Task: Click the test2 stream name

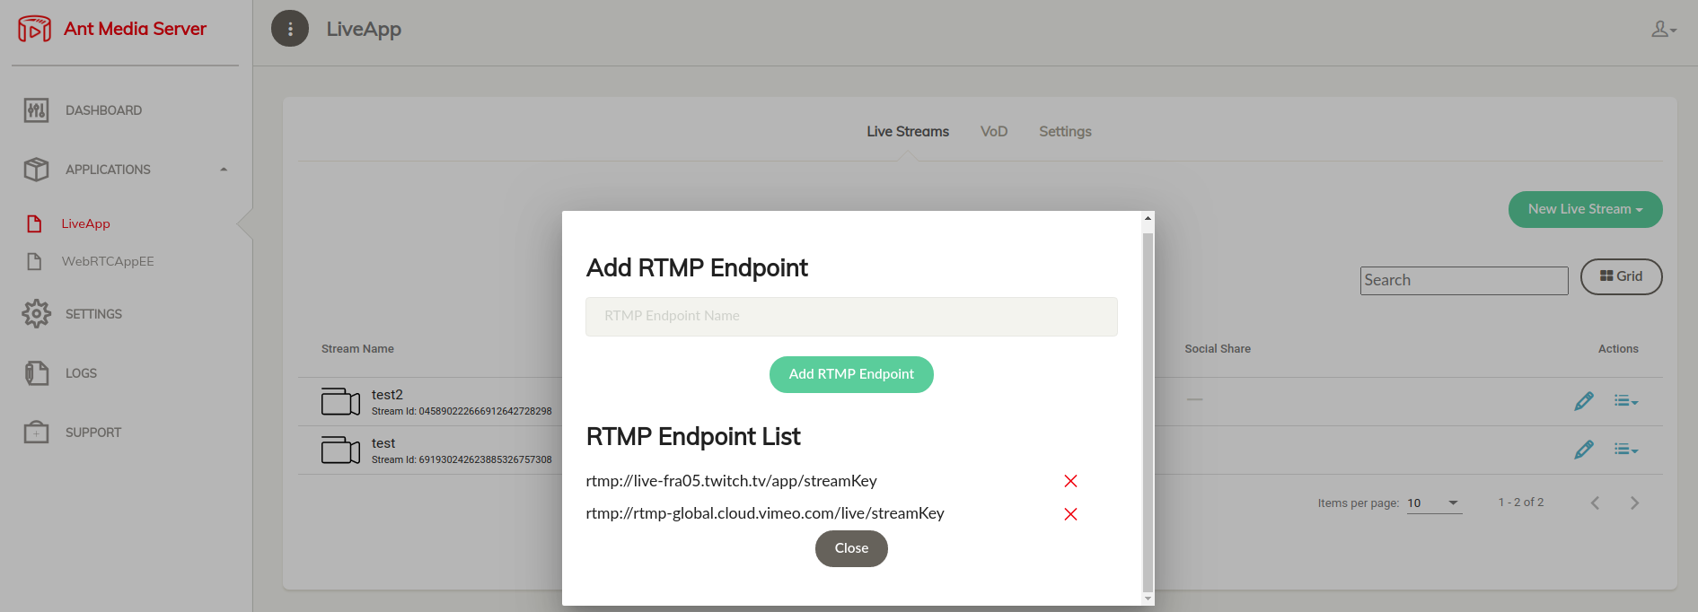Action: (387, 395)
